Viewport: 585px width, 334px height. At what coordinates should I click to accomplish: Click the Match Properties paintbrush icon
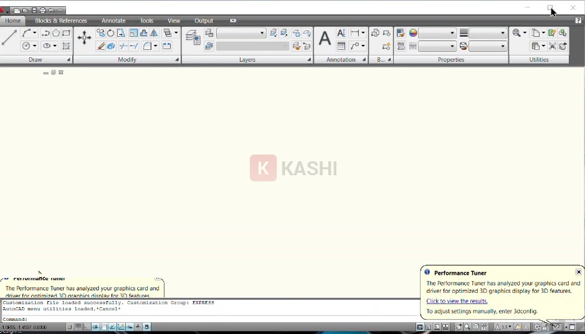(x=401, y=33)
